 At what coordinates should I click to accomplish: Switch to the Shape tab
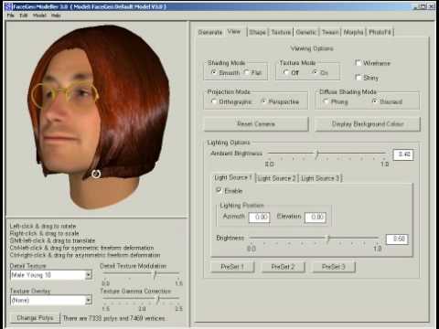[x=257, y=32]
